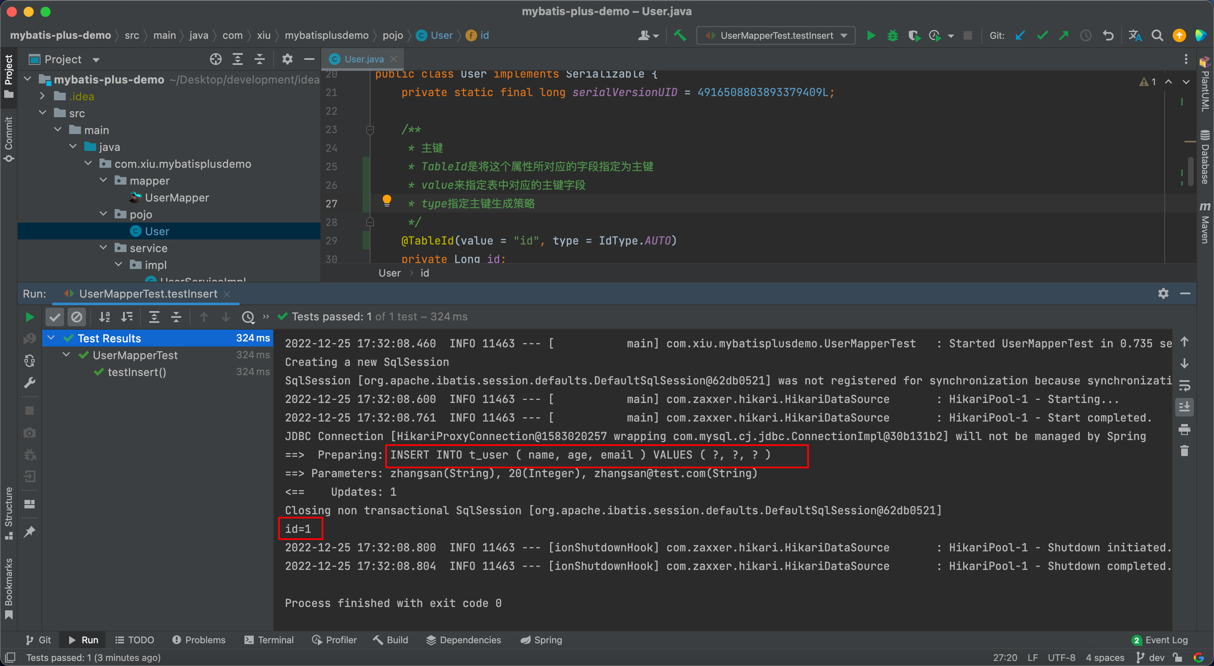Rollback changes with the undo arrow icon
Screen dimensions: 1214x666
(x=1108, y=35)
